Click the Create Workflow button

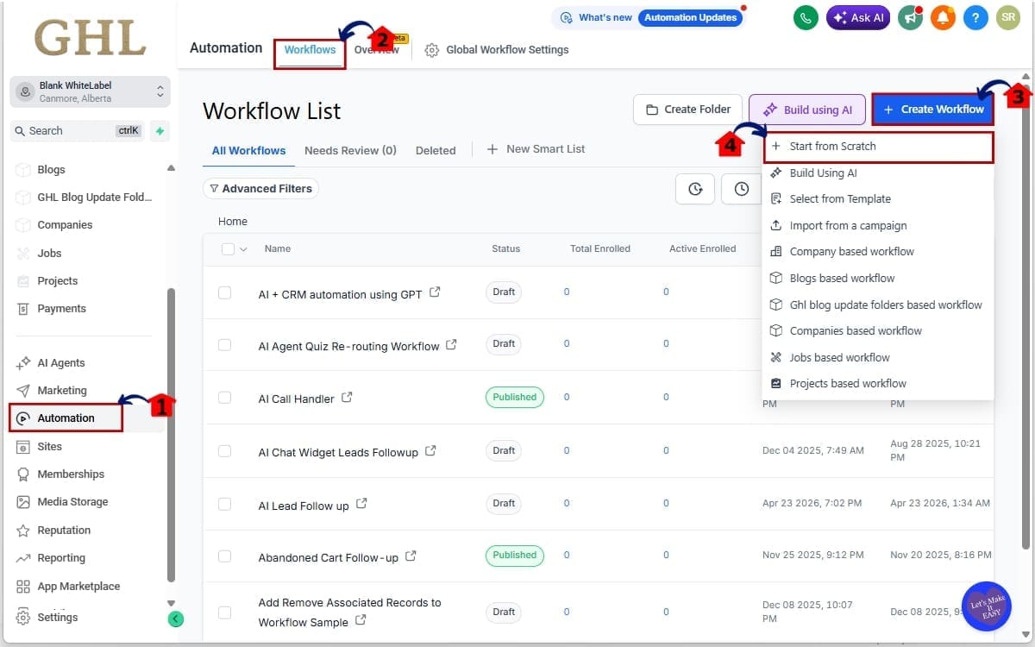pyautogui.click(x=933, y=110)
